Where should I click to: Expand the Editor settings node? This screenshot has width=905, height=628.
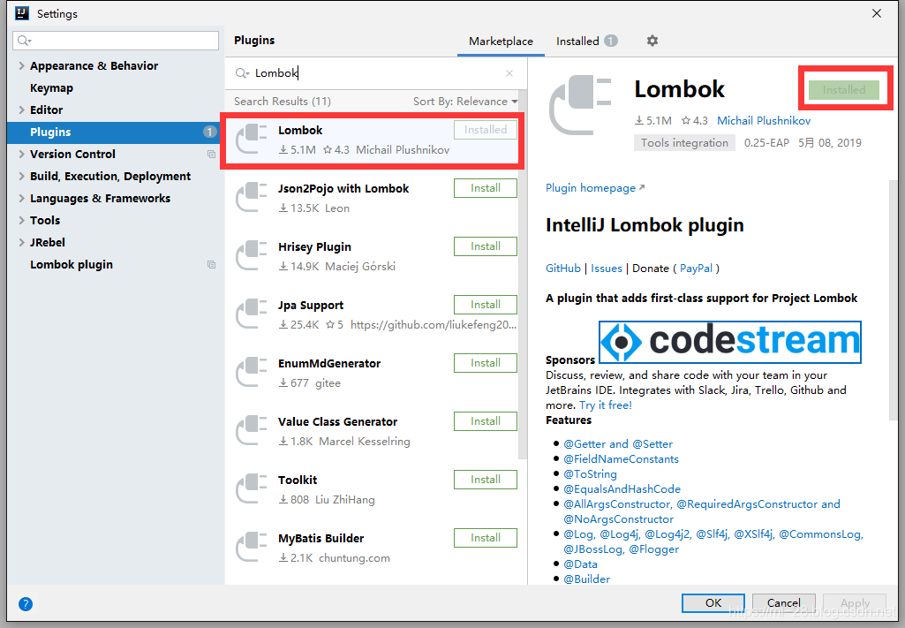coord(21,110)
